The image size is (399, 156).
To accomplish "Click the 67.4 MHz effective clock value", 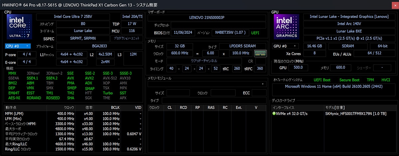I will pyautogui.click(x=67, y=138).
